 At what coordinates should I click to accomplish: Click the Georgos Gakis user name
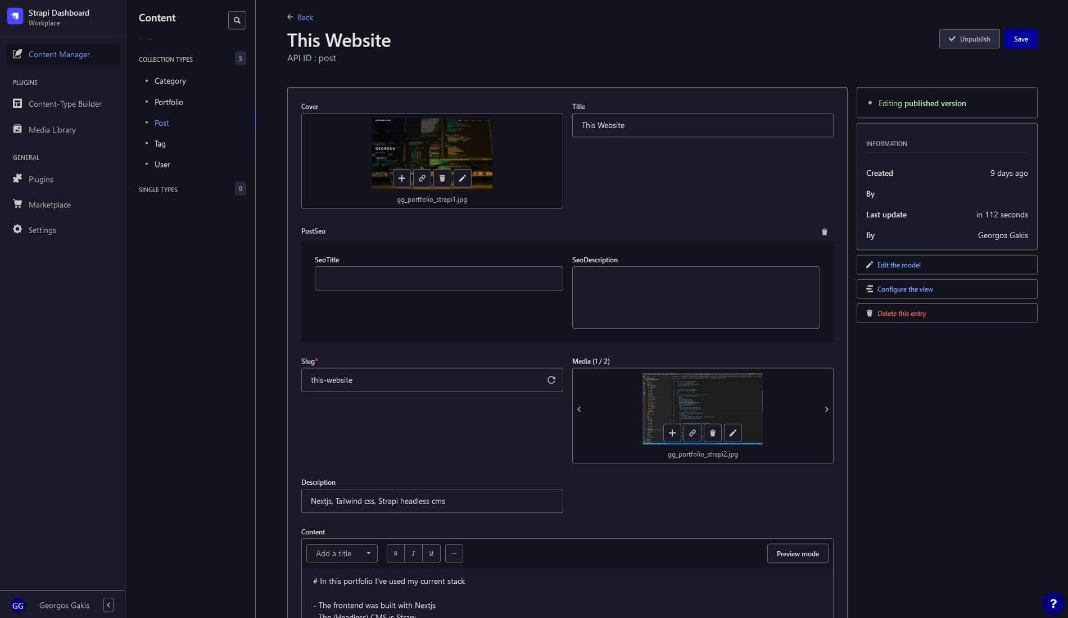64,605
